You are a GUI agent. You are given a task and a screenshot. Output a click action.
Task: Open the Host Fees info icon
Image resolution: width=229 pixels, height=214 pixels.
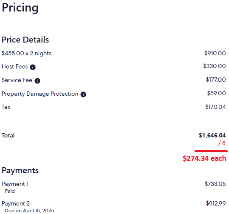pos(33,67)
